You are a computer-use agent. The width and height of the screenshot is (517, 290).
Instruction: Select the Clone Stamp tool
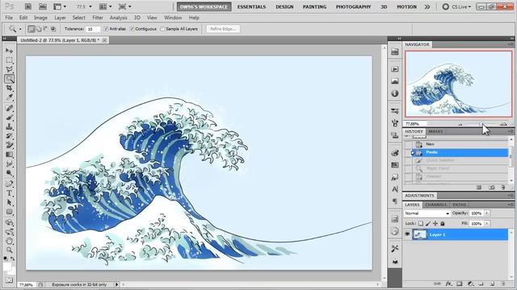(x=9, y=126)
